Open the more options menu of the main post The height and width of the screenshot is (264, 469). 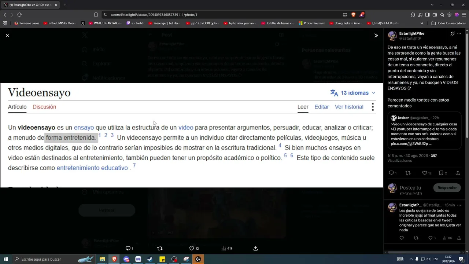point(459,33)
